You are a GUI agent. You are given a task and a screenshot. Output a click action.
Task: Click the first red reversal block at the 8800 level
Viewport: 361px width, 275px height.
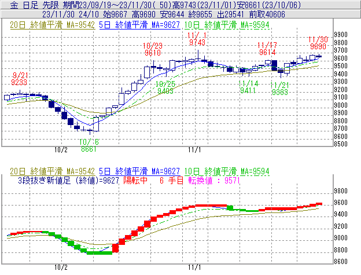click(x=115, y=248)
